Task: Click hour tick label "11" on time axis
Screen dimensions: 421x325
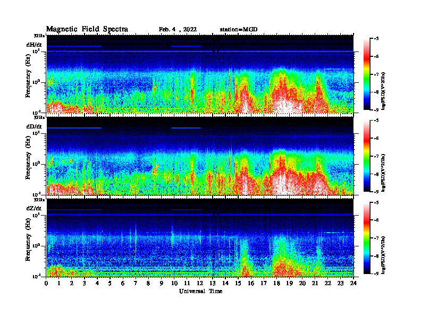Action: pyautogui.click(x=187, y=284)
